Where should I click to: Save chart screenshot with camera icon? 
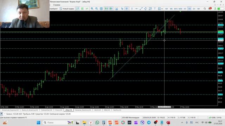(x=117, y=9)
